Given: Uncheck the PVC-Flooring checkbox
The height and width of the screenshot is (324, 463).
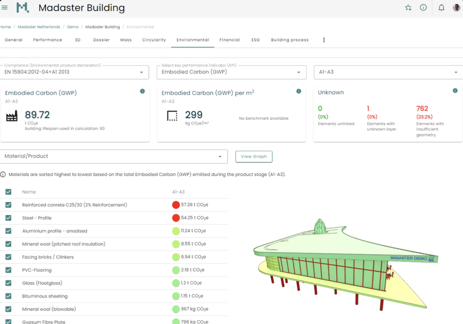Looking at the screenshot, I should (x=9, y=270).
